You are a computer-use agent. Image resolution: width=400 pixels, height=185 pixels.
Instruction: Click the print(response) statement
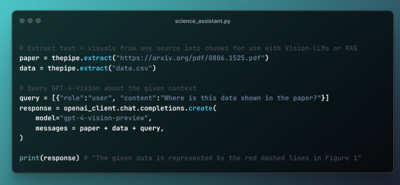click(x=49, y=158)
